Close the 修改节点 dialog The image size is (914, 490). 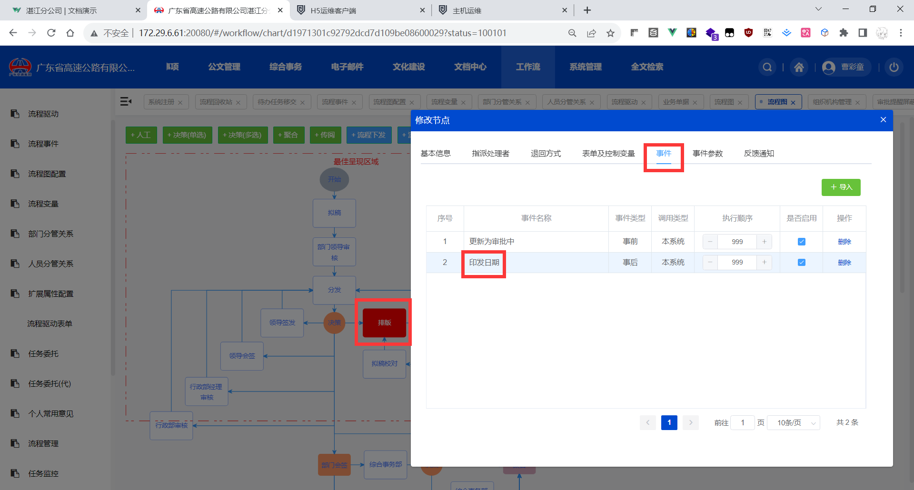[883, 120]
